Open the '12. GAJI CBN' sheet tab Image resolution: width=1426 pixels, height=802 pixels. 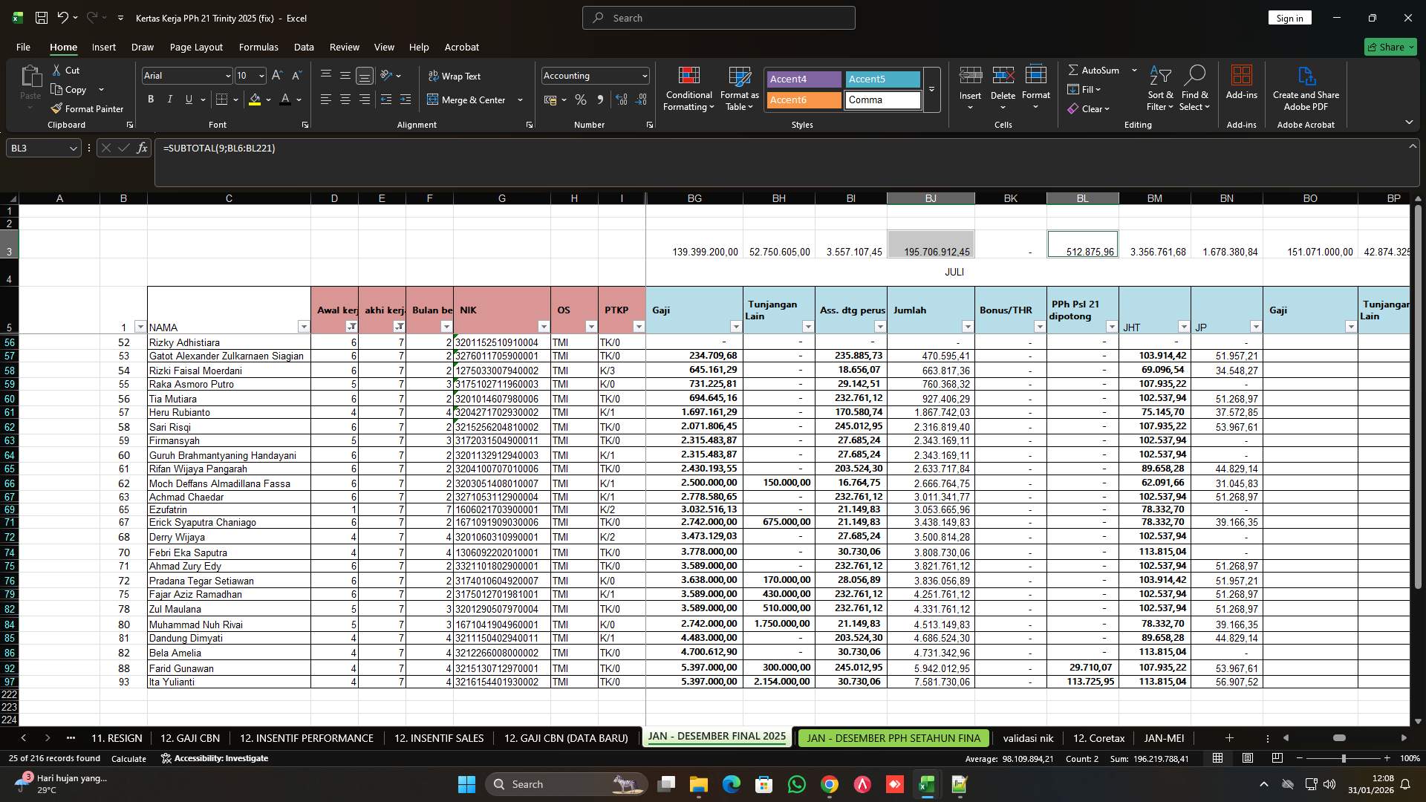(190, 738)
